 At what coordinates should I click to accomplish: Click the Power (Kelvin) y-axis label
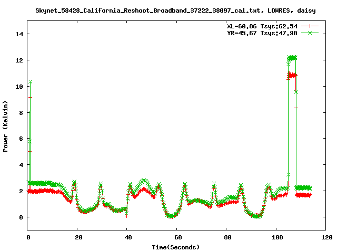coord(5,127)
